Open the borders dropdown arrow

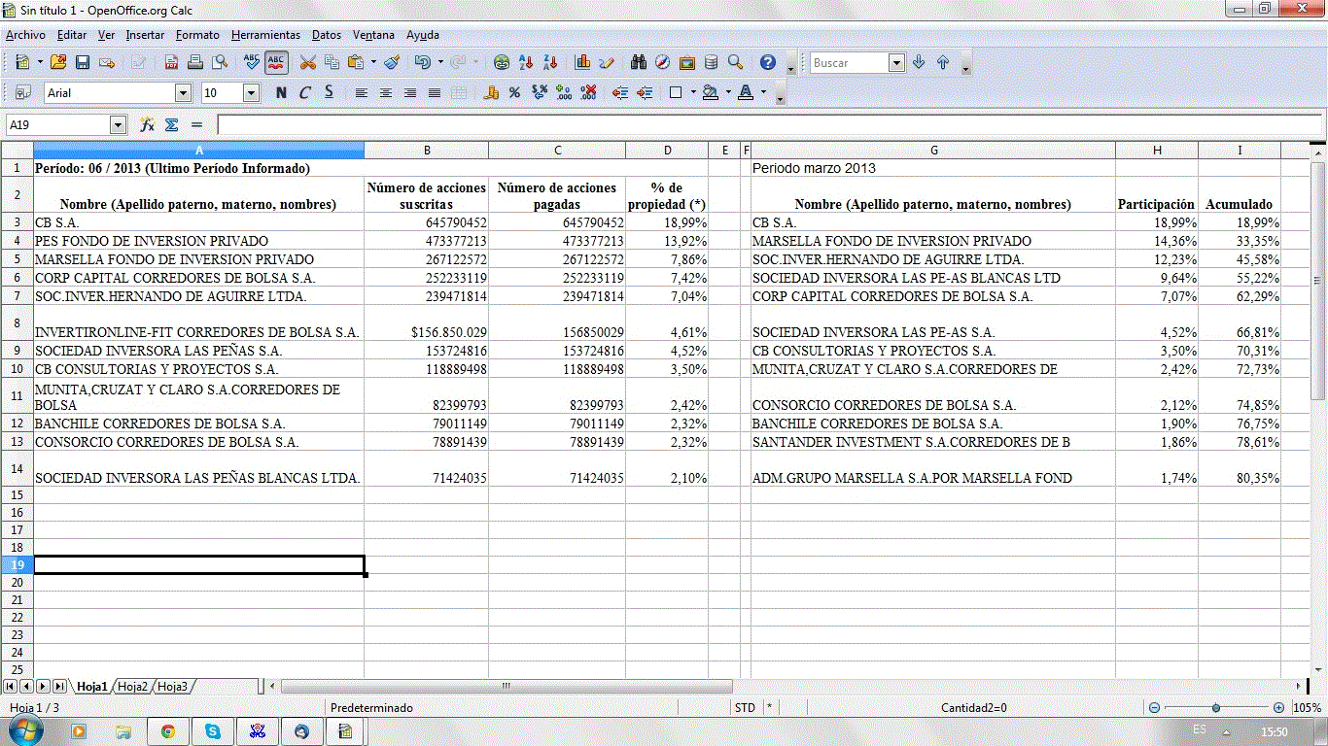(693, 93)
